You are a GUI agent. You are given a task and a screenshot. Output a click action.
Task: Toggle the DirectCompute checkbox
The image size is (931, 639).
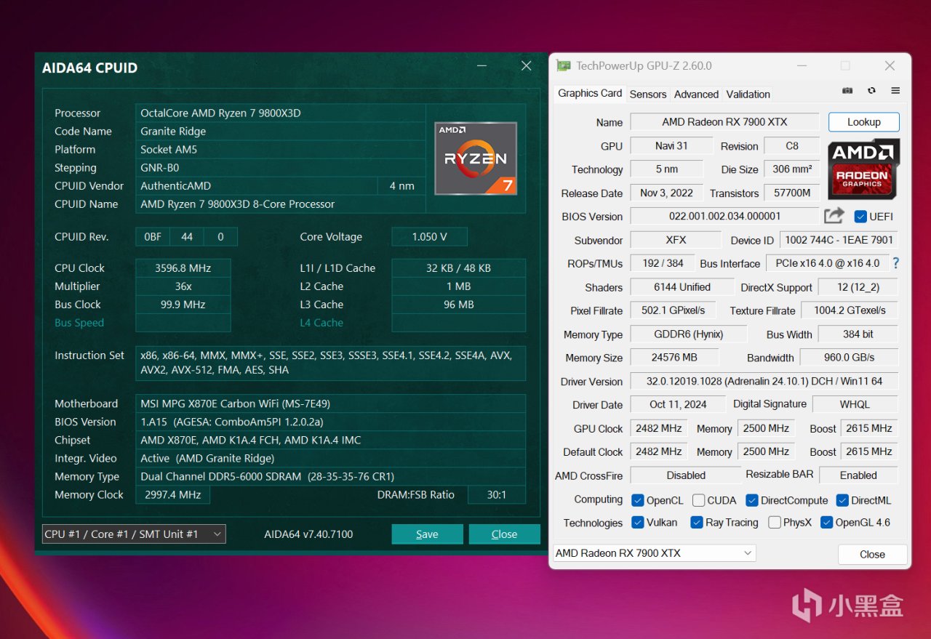(x=753, y=500)
